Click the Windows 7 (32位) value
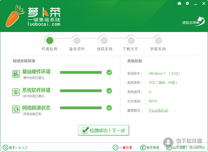This screenshot has height=152, width=208. 165,73
